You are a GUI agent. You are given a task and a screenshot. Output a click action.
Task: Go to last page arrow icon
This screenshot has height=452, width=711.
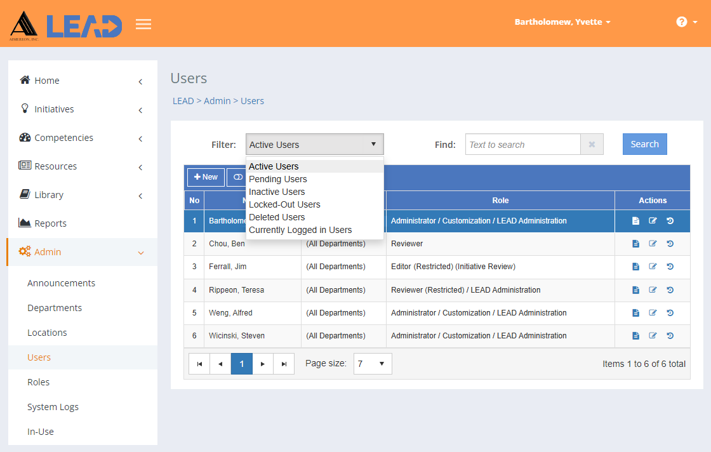click(x=284, y=364)
